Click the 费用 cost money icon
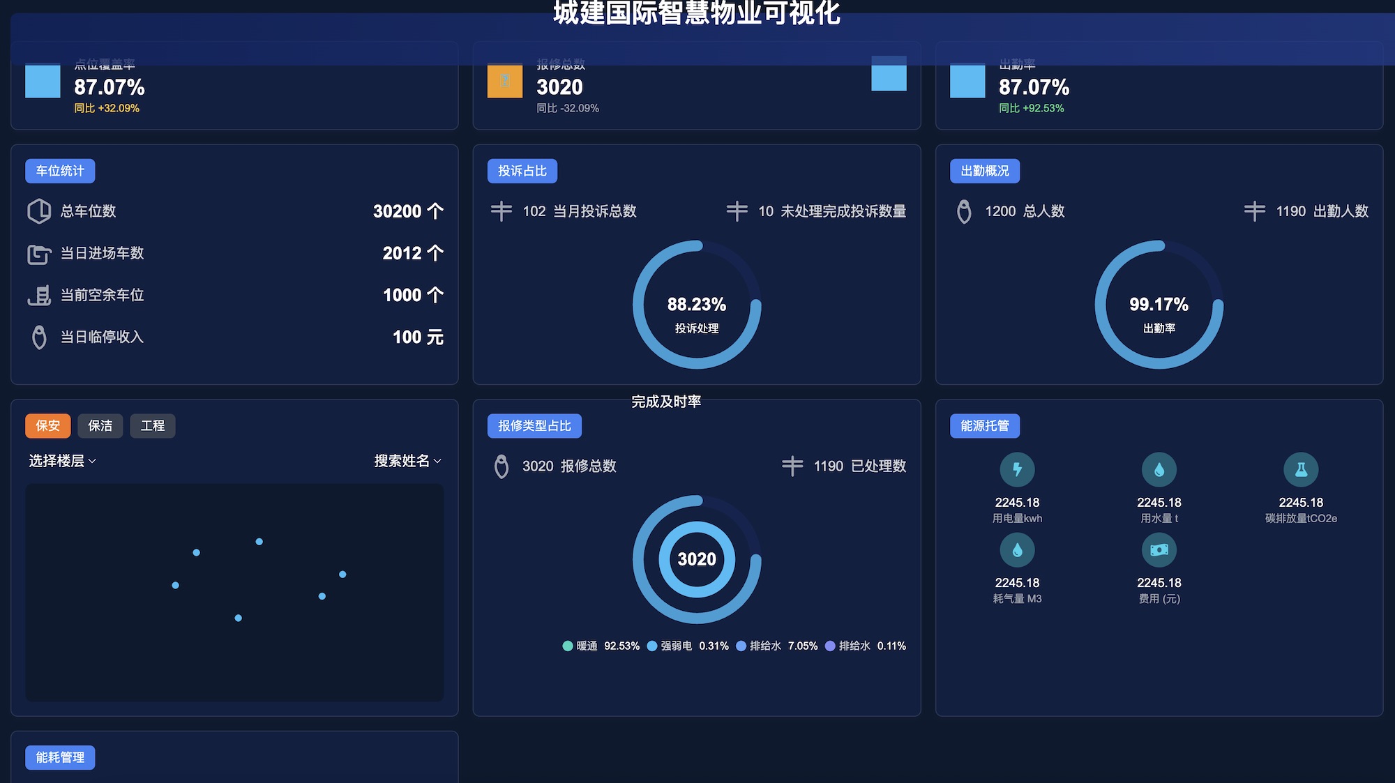 point(1159,550)
